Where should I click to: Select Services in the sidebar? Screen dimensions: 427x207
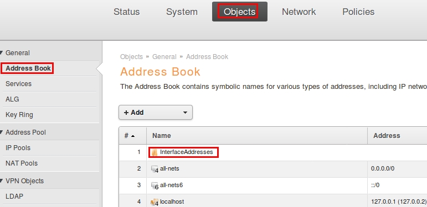click(x=18, y=84)
